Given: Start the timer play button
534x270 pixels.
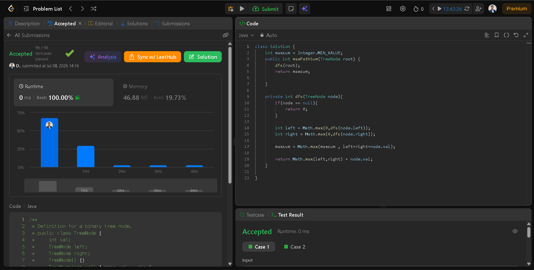Looking at the screenshot, I should (440, 8).
